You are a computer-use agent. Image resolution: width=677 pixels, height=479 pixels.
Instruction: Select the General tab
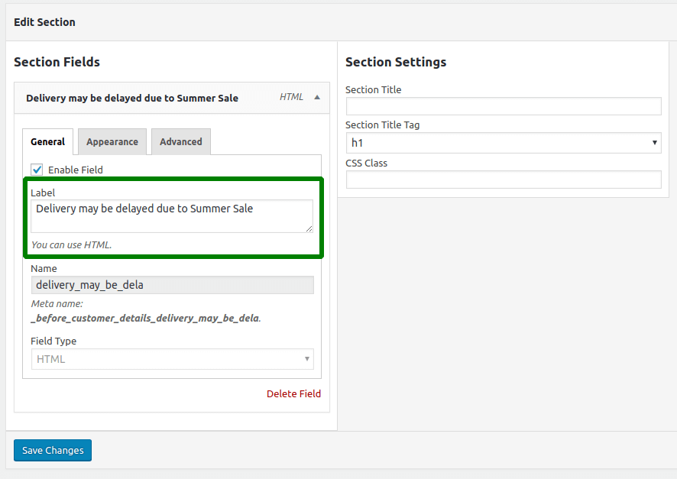[47, 141]
